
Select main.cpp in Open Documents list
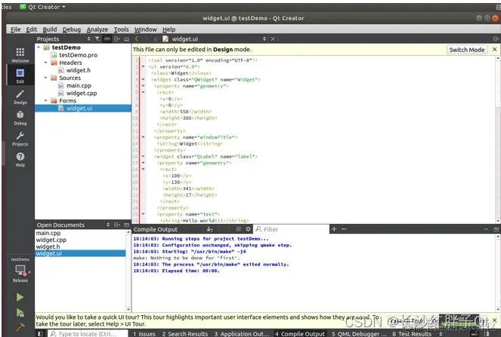(x=48, y=233)
